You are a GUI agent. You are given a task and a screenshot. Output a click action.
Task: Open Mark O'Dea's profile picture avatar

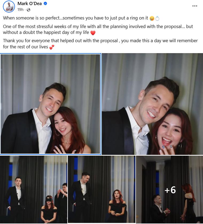click(9, 6)
